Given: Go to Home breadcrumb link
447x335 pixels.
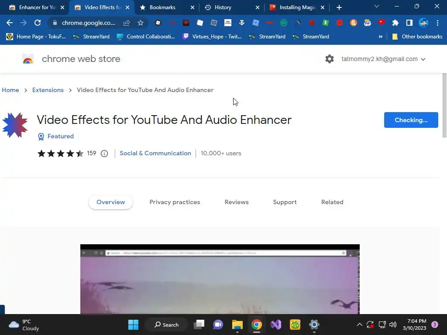Looking at the screenshot, I should [10, 90].
